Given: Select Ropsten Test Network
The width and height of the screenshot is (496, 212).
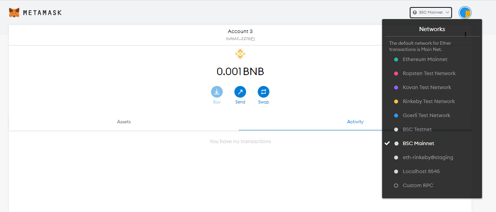Looking at the screenshot, I should [432, 74].
